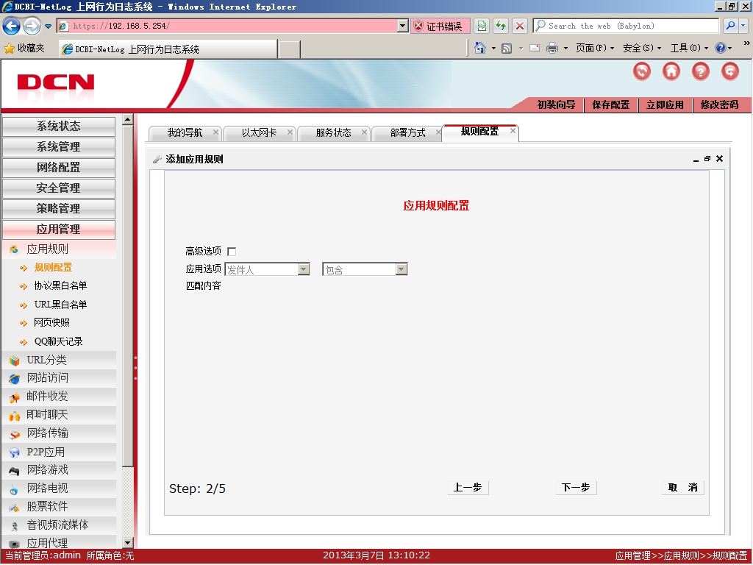Close the 规则配置 tab
The width and height of the screenshot is (753, 565).
coord(513,131)
